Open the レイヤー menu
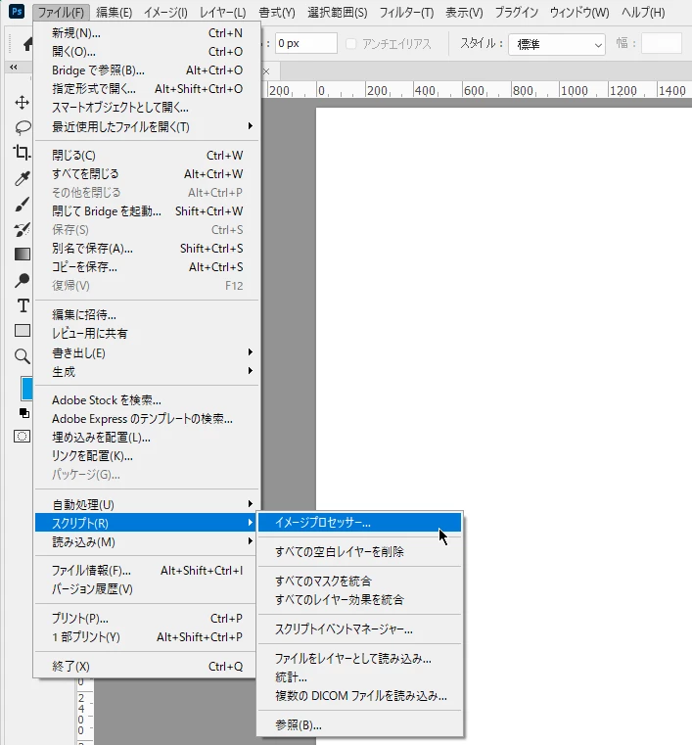The image size is (692, 745). pyautogui.click(x=223, y=12)
